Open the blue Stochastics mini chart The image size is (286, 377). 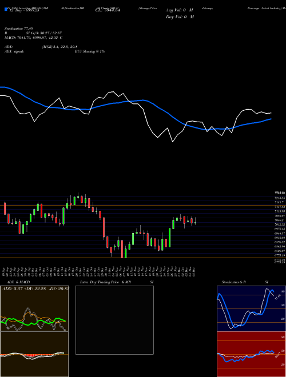(251, 308)
